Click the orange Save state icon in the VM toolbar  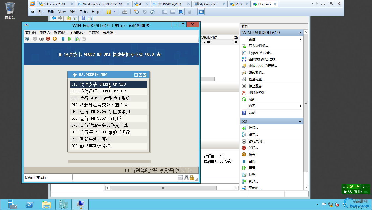[54, 39]
